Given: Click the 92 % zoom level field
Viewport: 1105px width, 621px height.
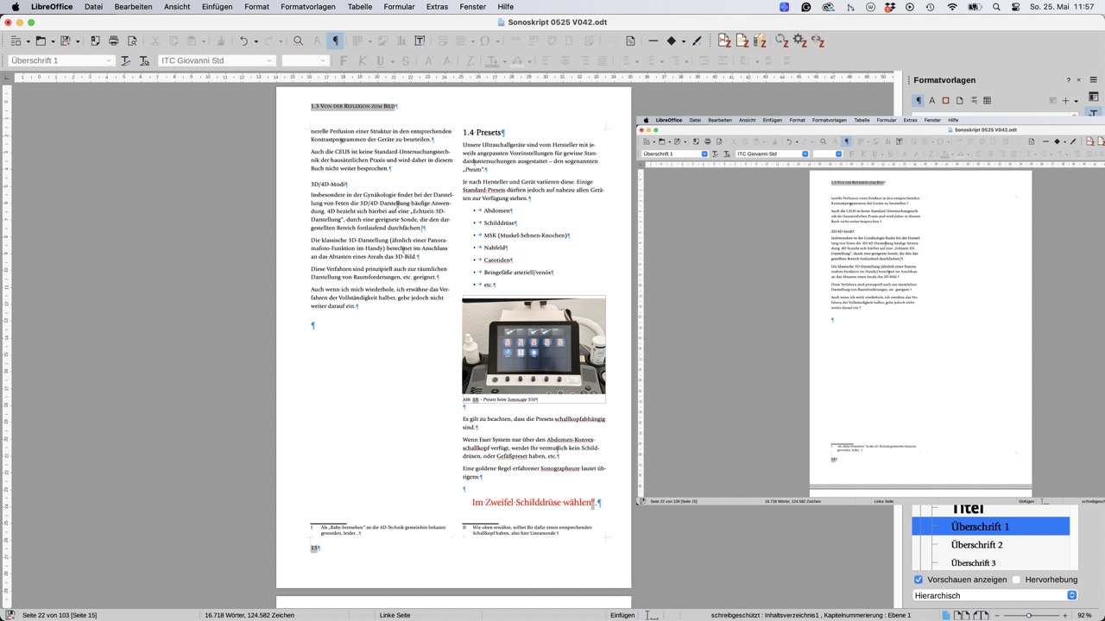Looking at the screenshot, I should (1085, 615).
